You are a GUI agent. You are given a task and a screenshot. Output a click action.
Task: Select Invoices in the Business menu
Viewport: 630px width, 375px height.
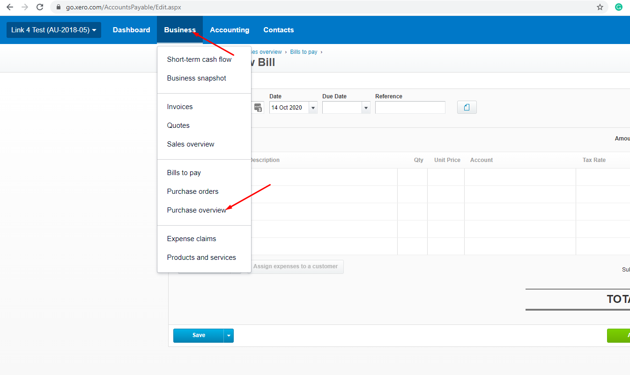180,107
